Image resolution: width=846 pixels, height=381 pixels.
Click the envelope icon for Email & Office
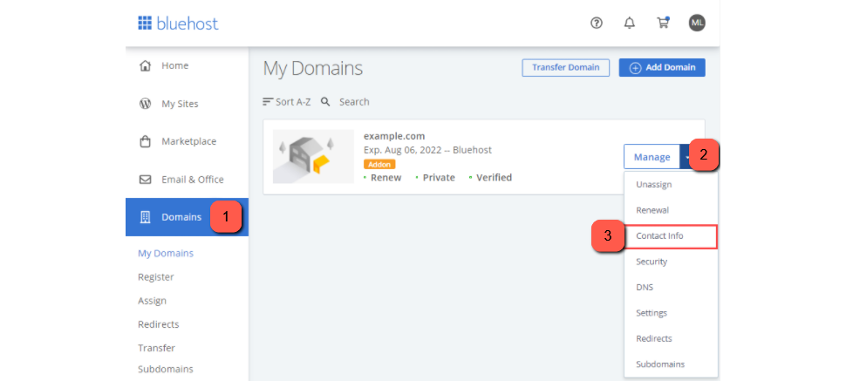click(x=145, y=180)
